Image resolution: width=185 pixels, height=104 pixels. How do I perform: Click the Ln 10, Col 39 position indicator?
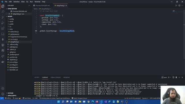tap(132, 98)
